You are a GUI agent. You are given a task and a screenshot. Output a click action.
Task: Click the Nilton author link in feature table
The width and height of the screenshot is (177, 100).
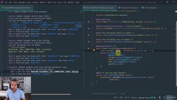click(79, 25)
